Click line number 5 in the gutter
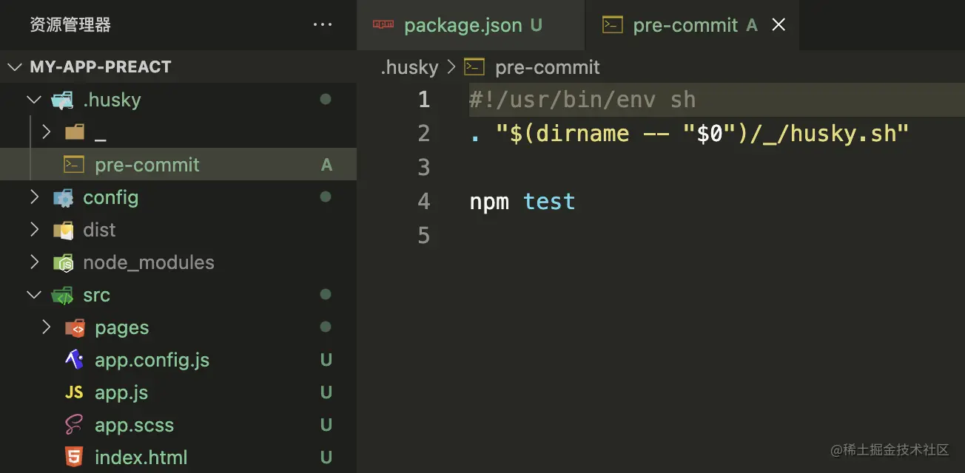Screen dimensions: 965x473 click(424, 236)
